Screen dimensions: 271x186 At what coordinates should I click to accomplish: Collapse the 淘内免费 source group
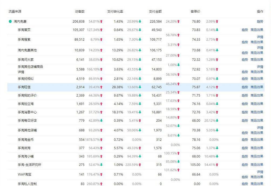click(10, 21)
